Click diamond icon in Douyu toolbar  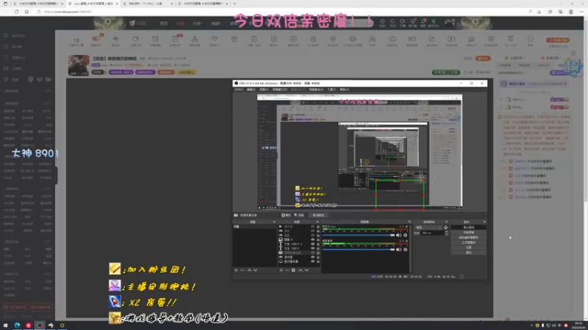(x=215, y=39)
